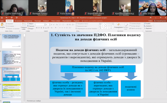Switch to the Вставлення ribbon tab
This screenshot has width=167, height=103.
[18, 21]
